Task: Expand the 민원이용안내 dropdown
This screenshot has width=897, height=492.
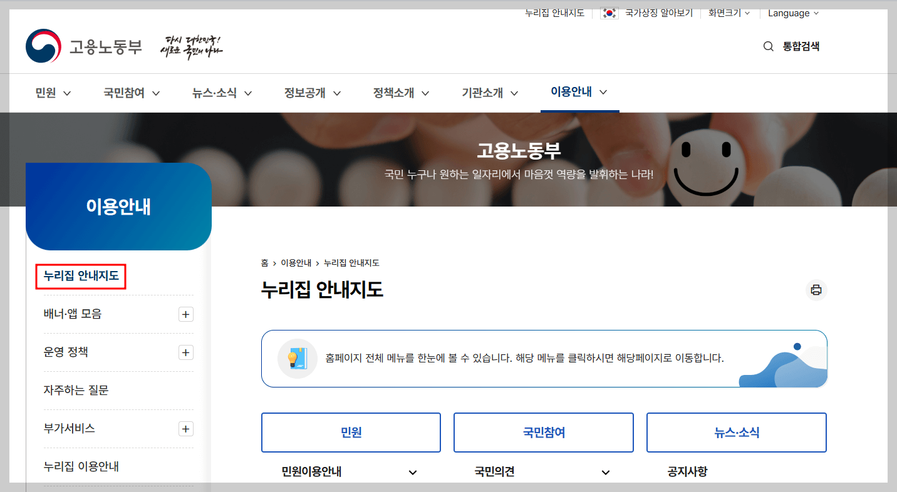Action: (x=412, y=472)
